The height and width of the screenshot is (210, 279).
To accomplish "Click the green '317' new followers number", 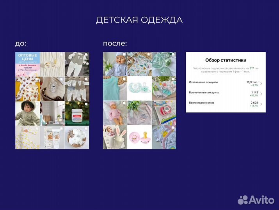I will point(252,68).
